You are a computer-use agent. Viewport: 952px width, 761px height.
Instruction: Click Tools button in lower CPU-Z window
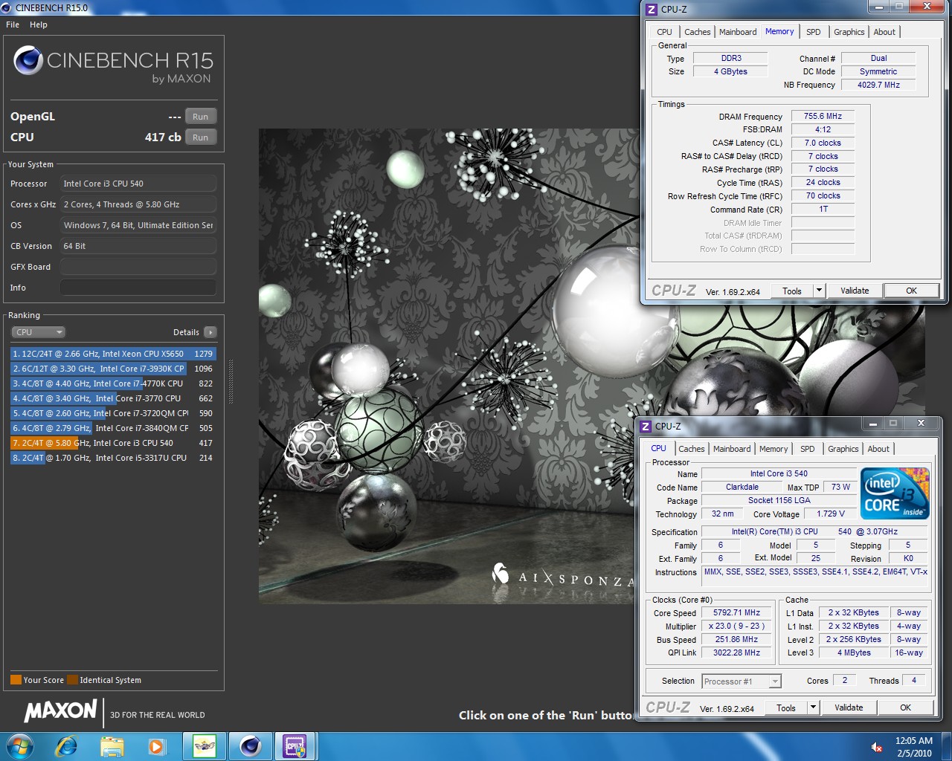point(786,708)
